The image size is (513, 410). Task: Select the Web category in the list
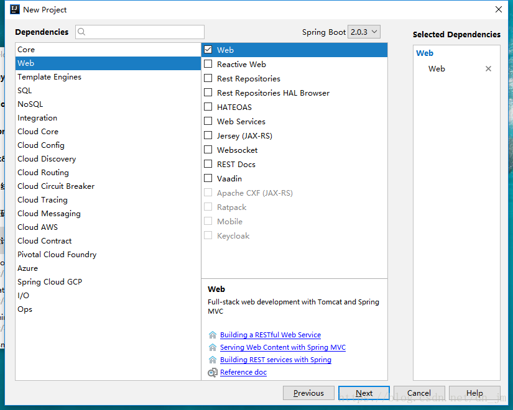click(x=108, y=63)
